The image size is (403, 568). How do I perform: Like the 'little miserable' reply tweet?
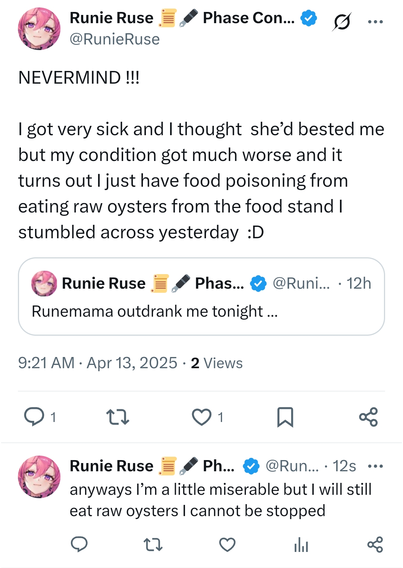click(x=227, y=544)
